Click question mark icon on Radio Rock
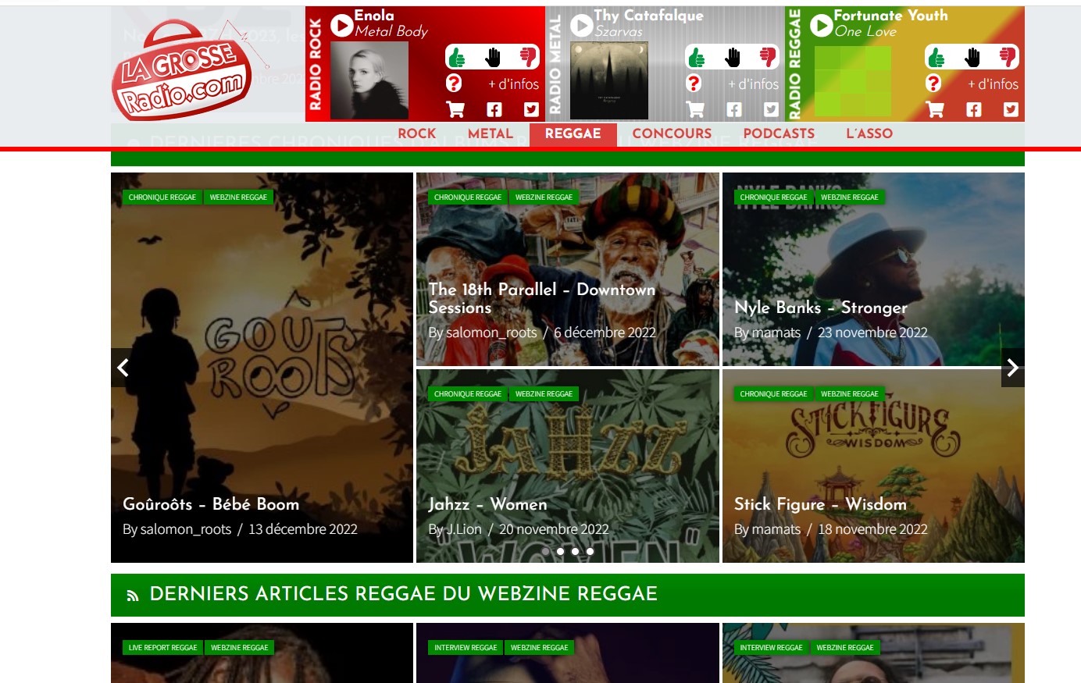Viewport: 1081px width, 683px height. point(454,83)
